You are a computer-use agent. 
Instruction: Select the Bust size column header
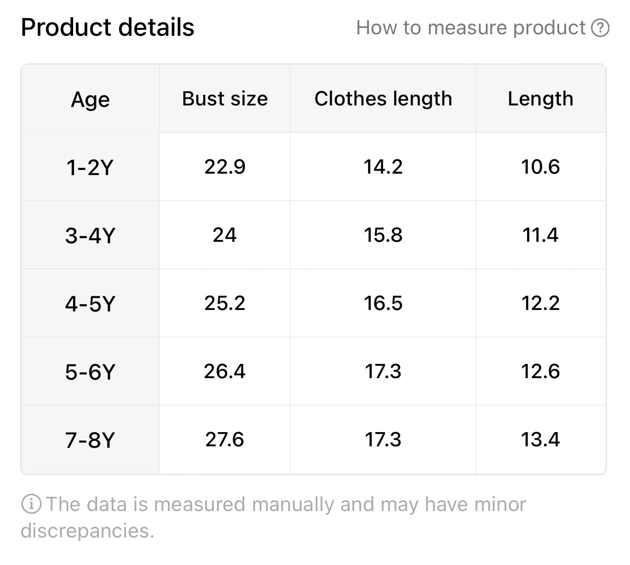[225, 99]
